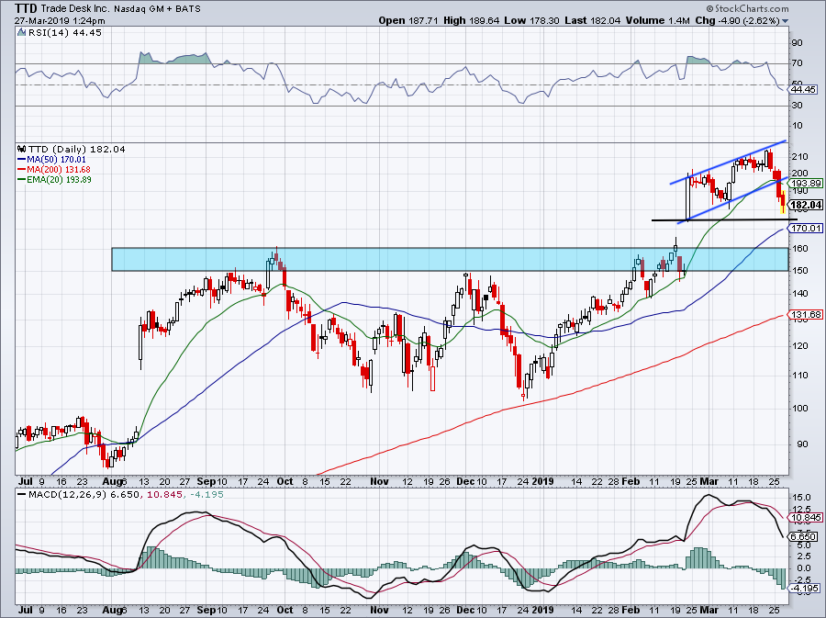This screenshot has height=618, width=826.
Task: Click the blue dropdown arrow beside Chg
Action: [785, 21]
